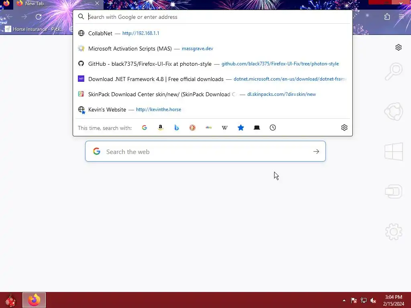Open the SkinPack Download Center suggestion
411x308 pixels.
(213, 94)
